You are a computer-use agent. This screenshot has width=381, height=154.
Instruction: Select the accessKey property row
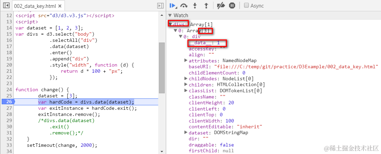(207, 48)
